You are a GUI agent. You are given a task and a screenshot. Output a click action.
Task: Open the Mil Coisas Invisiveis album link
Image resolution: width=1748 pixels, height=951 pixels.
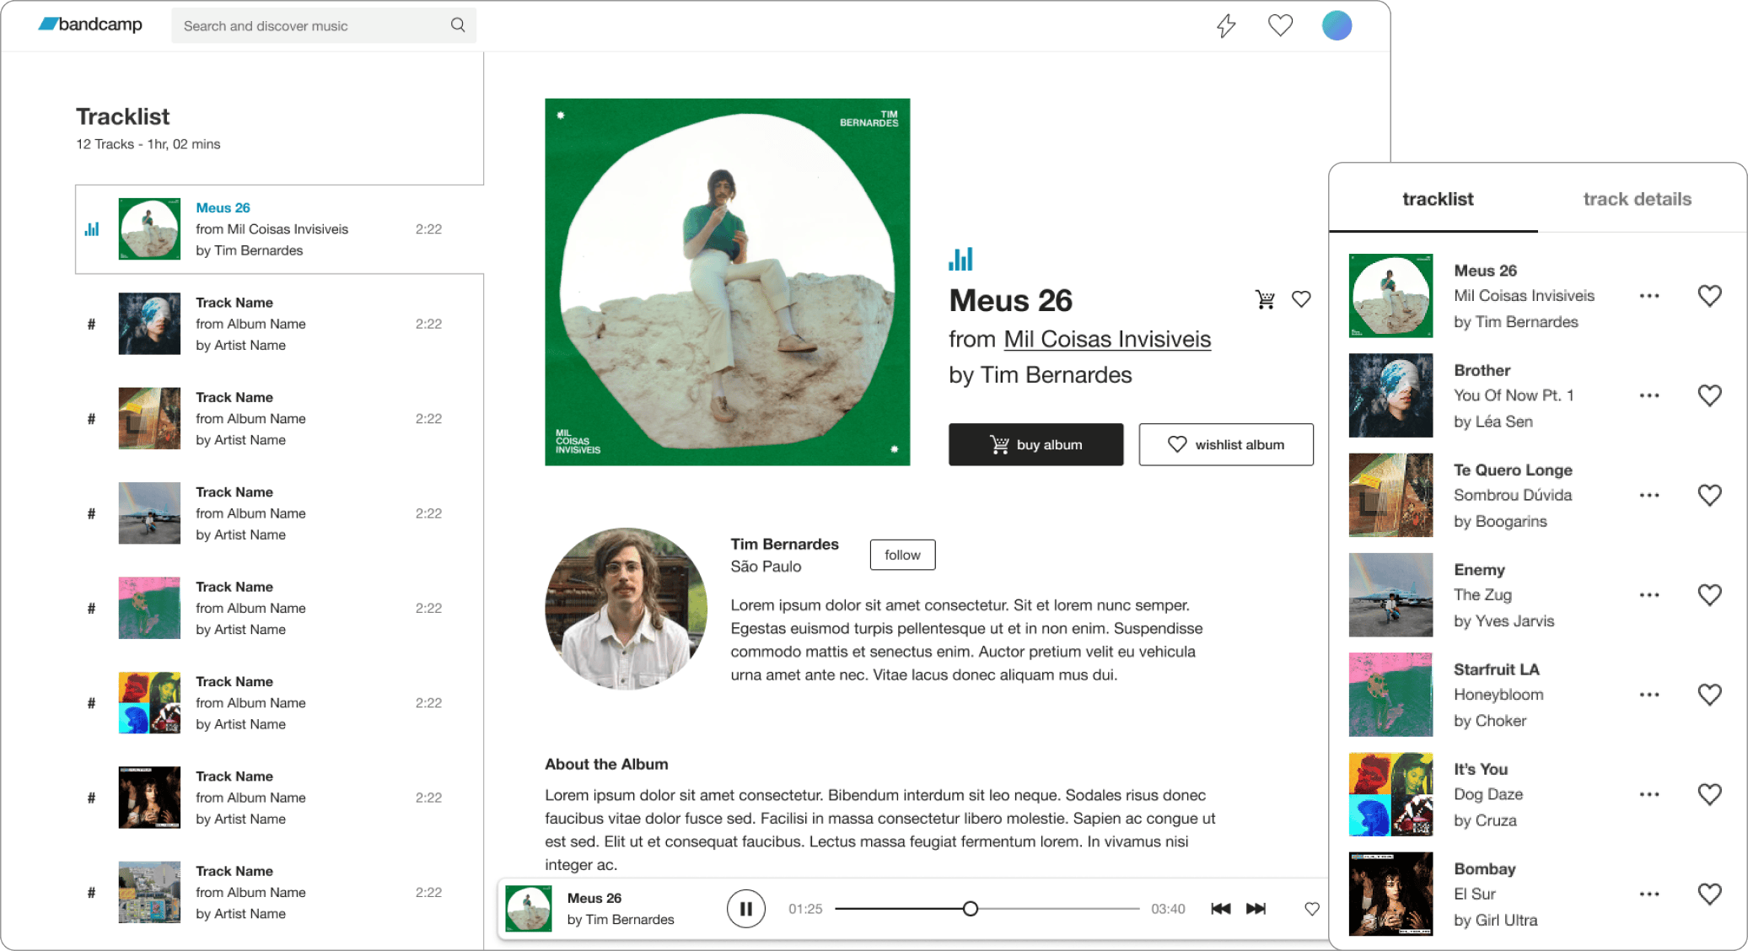1107,339
